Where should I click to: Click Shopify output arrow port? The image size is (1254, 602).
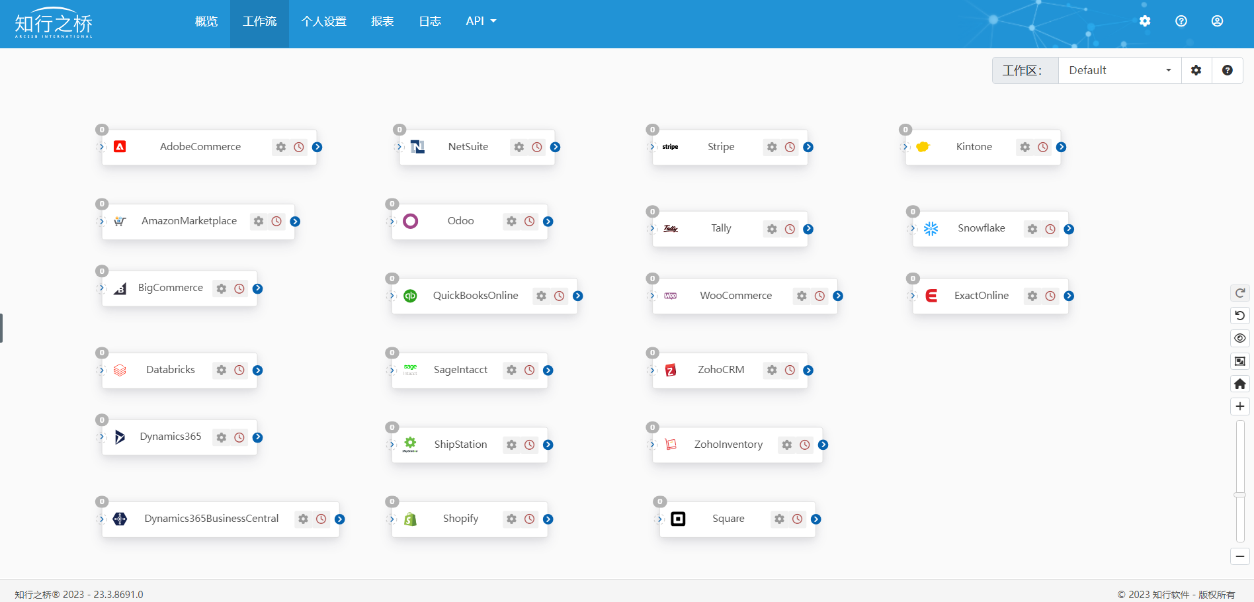[x=548, y=519]
